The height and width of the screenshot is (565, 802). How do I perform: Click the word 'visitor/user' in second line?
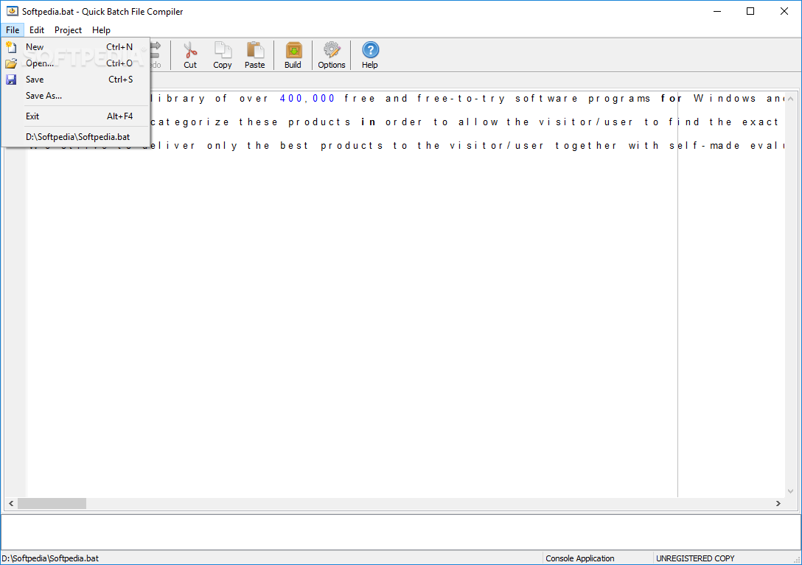(x=586, y=122)
